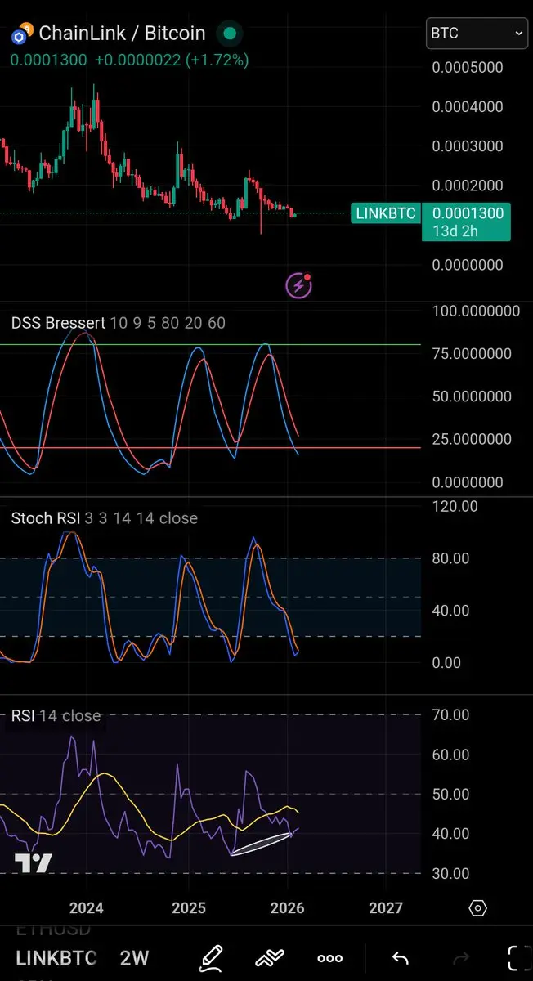Viewport: 533px width, 981px height.
Task: Tap the 2027 time axis label
Action: 386,908
